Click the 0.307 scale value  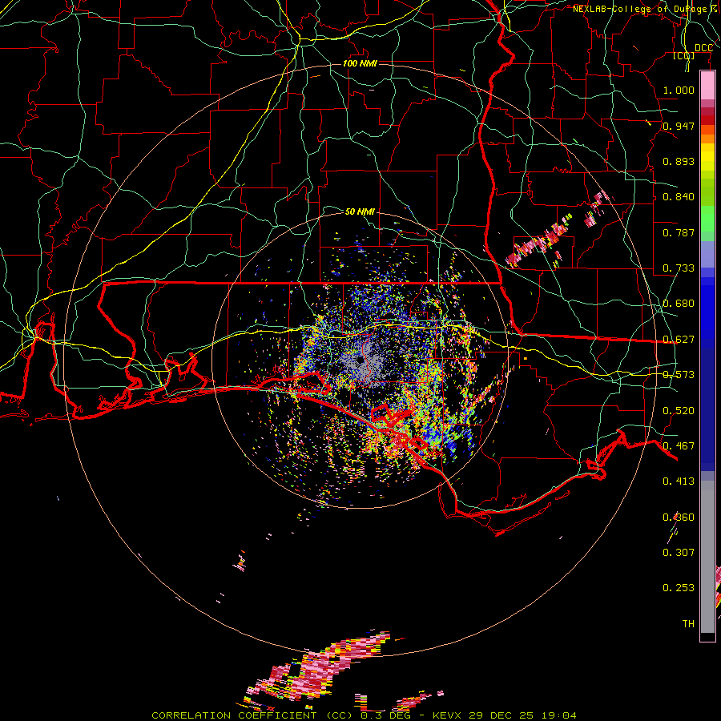tap(679, 553)
